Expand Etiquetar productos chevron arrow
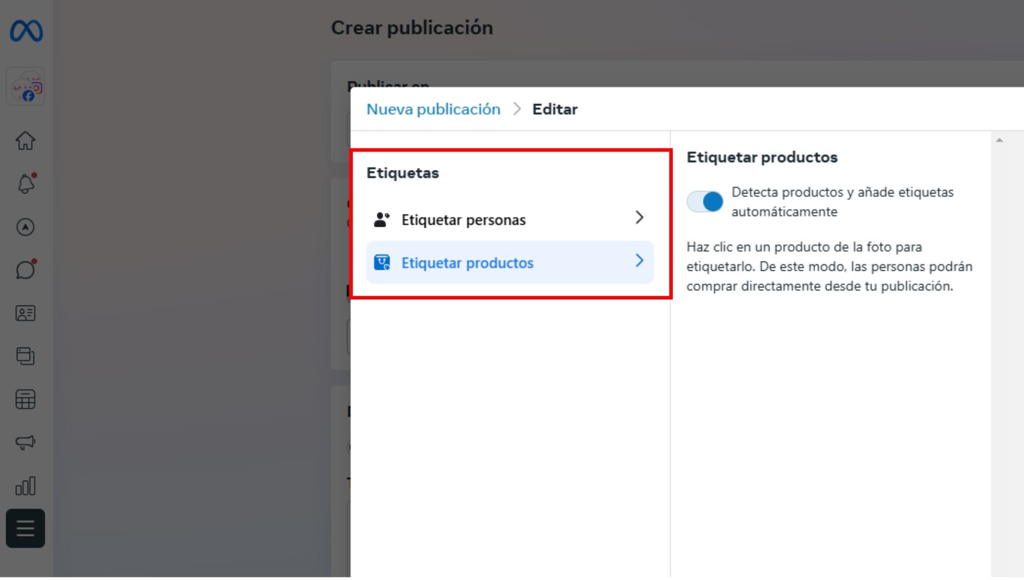The height and width of the screenshot is (580, 1024). [639, 261]
